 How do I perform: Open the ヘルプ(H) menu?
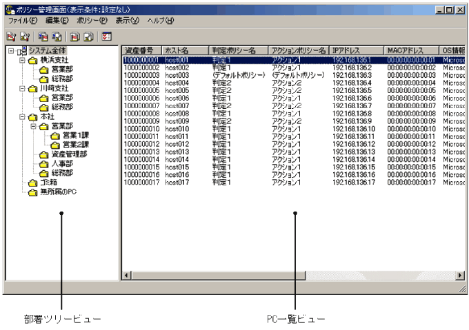click(161, 21)
